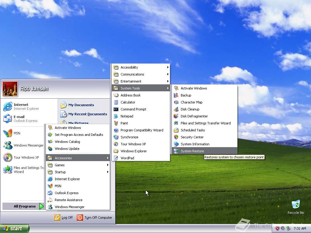Click All Programs green arrow
The height and width of the screenshot is (233, 311).
click(41, 206)
